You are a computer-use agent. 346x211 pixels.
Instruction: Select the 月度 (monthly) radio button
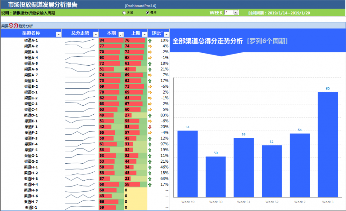click(x=124, y=13)
